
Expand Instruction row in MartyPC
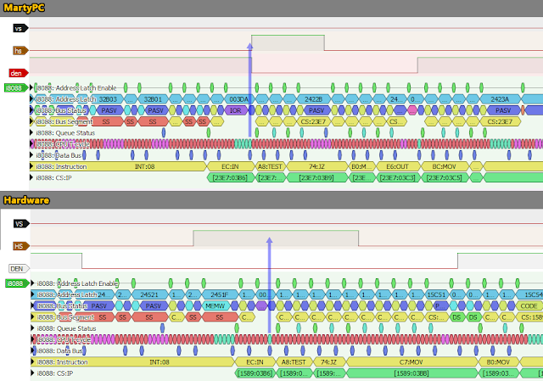pyautogui.click(x=31, y=166)
